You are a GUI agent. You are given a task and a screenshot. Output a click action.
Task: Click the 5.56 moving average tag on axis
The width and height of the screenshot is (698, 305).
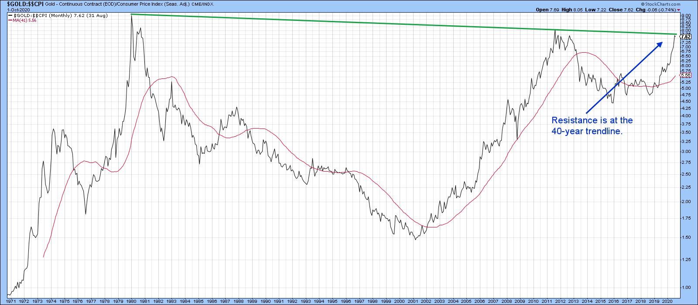click(684, 75)
